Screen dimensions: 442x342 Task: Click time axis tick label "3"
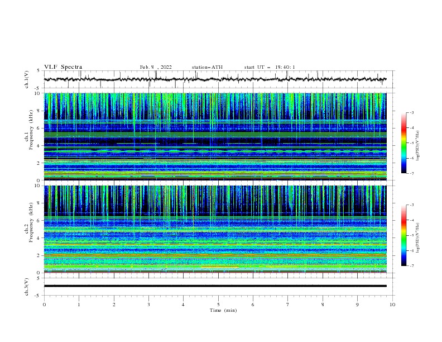148,305
